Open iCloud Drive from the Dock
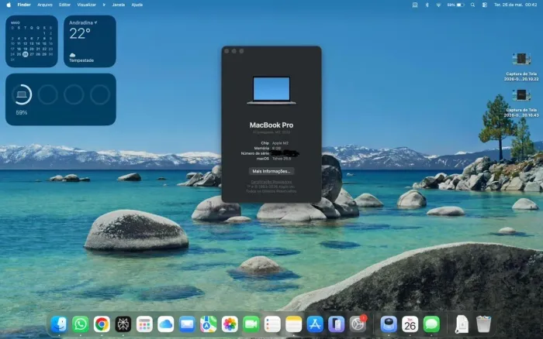Viewport: 543px width, 339px height. [x=166, y=324]
